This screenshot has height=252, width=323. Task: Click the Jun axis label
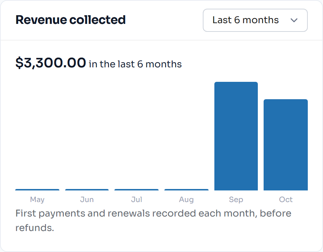pyautogui.click(x=87, y=199)
